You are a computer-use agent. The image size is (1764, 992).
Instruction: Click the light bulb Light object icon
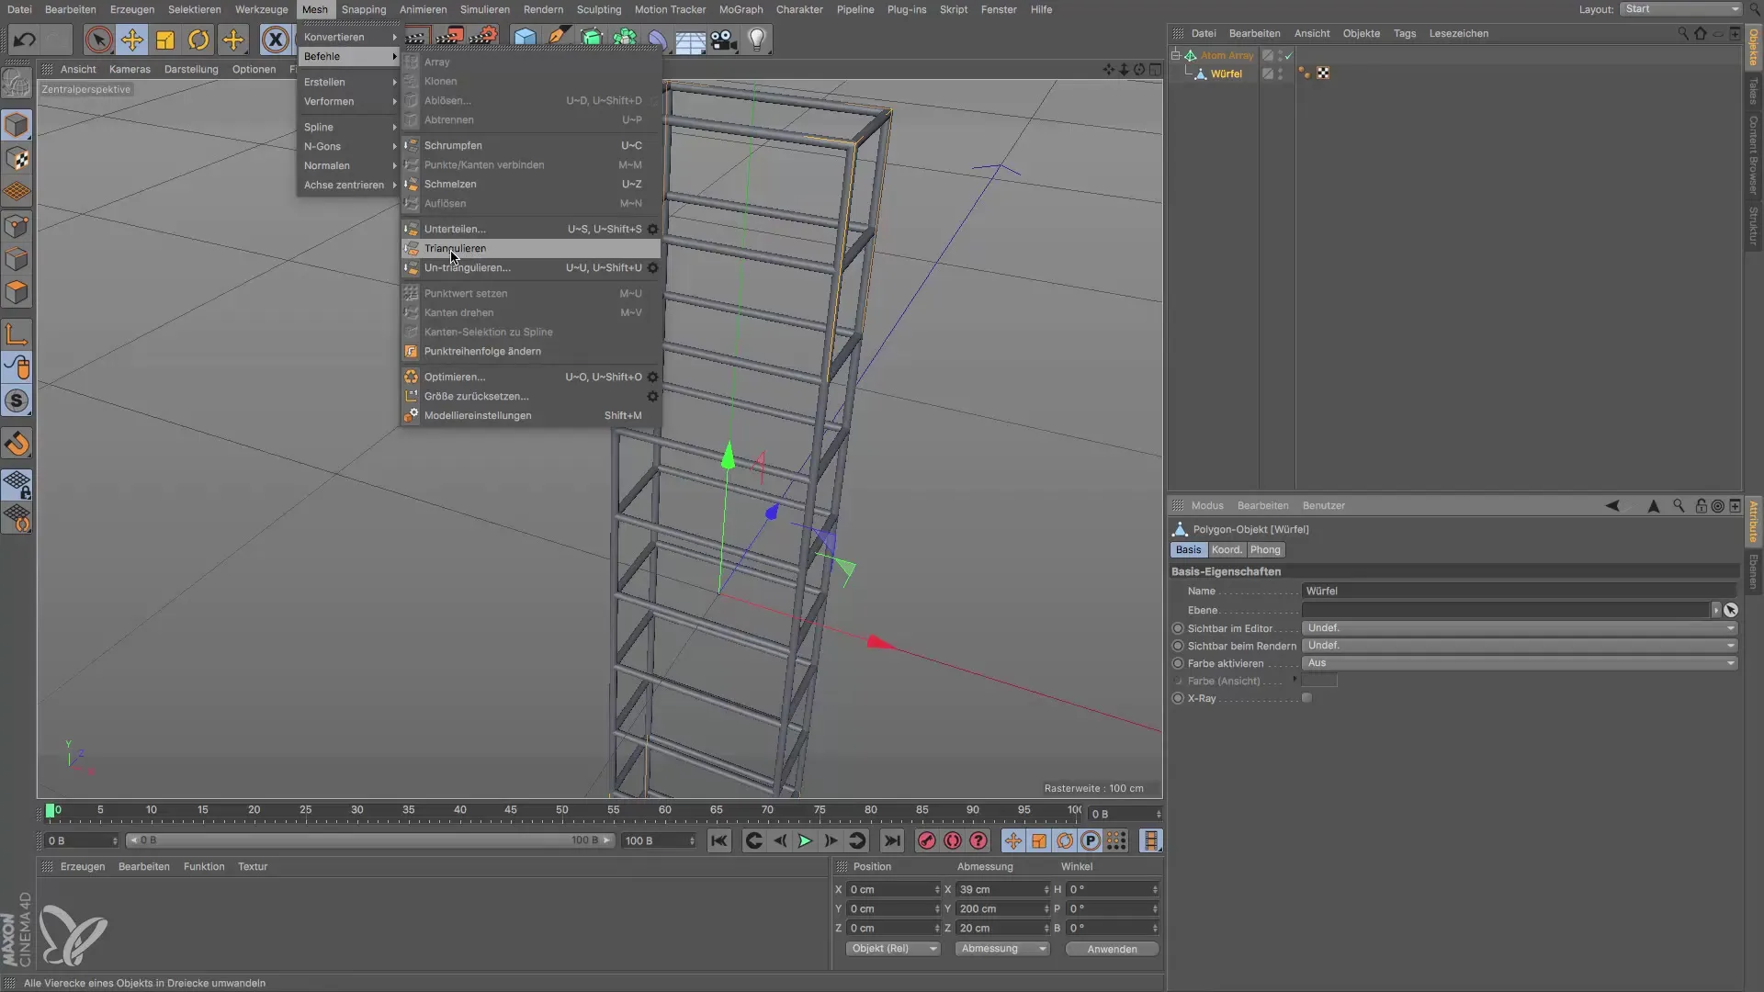(756, 39)
